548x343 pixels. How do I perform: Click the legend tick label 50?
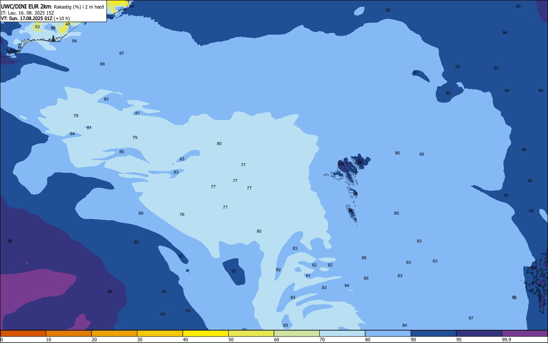231,340
